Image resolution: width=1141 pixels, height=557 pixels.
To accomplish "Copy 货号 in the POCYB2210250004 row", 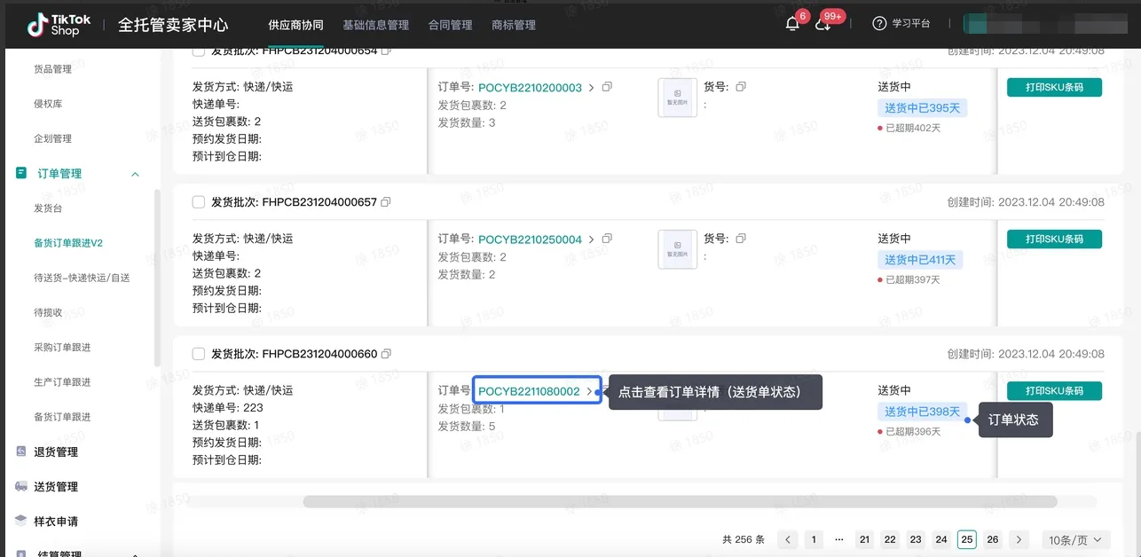I will point(740,239).
